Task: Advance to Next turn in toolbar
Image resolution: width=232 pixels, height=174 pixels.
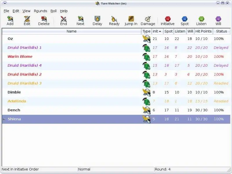Action: [81, 19]
